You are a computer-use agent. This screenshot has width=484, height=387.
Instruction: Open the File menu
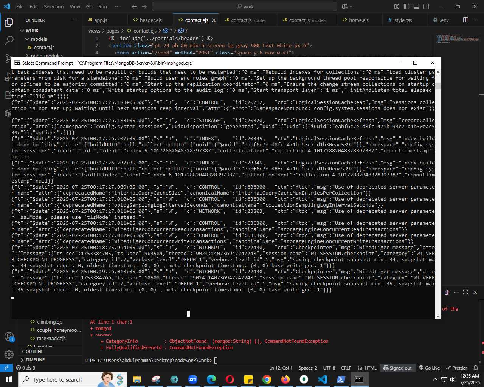20,6
